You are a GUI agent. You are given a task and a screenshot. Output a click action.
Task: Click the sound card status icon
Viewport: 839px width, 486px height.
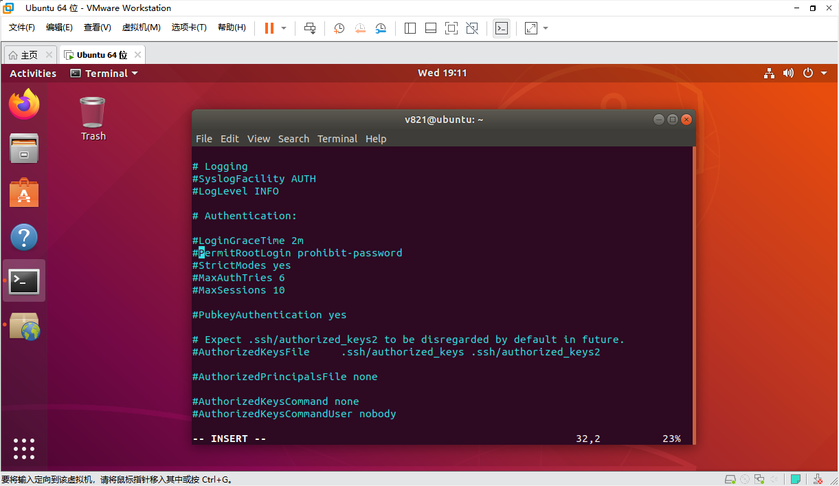click(x=775, y=479)
